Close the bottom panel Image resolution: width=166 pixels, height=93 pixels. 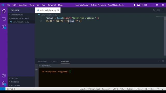163,61
